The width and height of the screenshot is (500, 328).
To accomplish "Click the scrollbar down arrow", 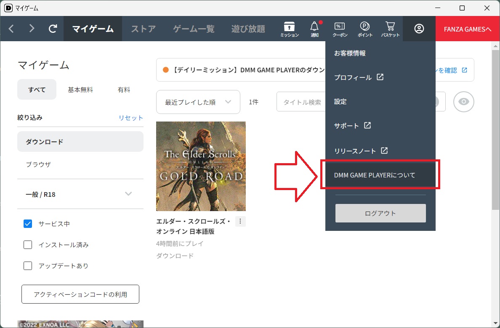I will click(495, 323).
